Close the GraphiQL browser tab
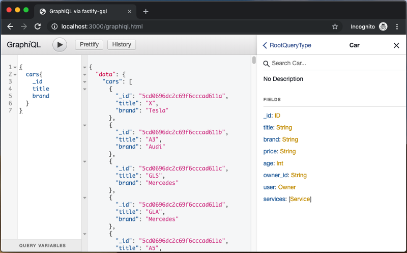Screen dimensions: 407x253 pyautogui.click(x=129, y=11)
